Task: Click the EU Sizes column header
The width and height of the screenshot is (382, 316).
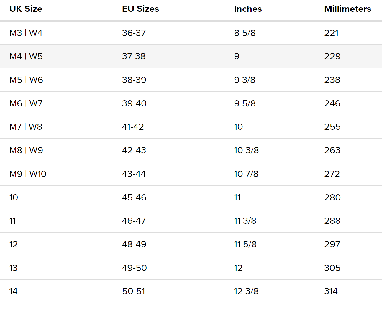Action: click(x=140, y=9)
